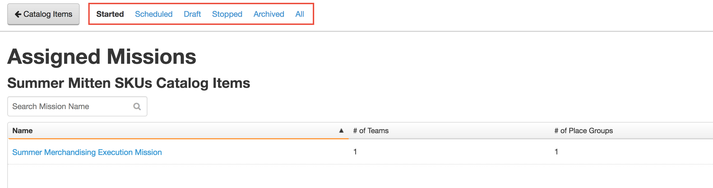Sort by the Name column header
Viewport: 713px width, 188px height.
[x=178, y=131]
